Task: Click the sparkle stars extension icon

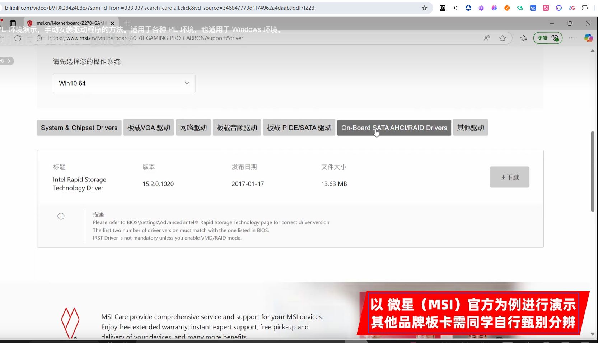Action: 455,8
